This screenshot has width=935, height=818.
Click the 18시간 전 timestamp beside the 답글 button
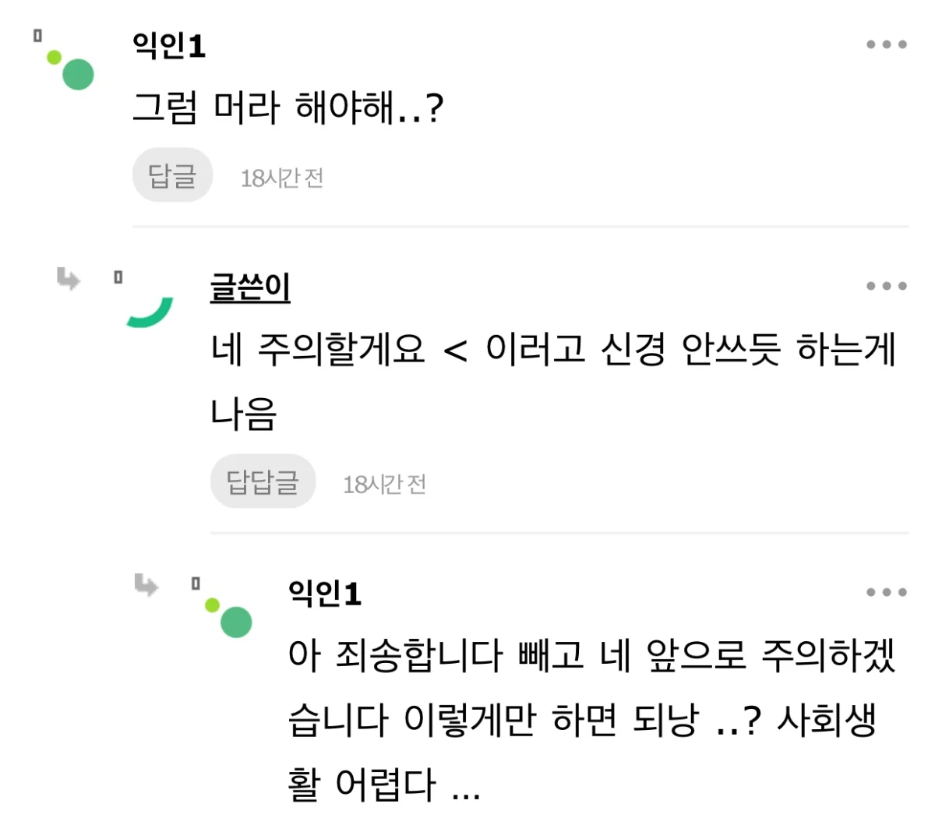282,178
